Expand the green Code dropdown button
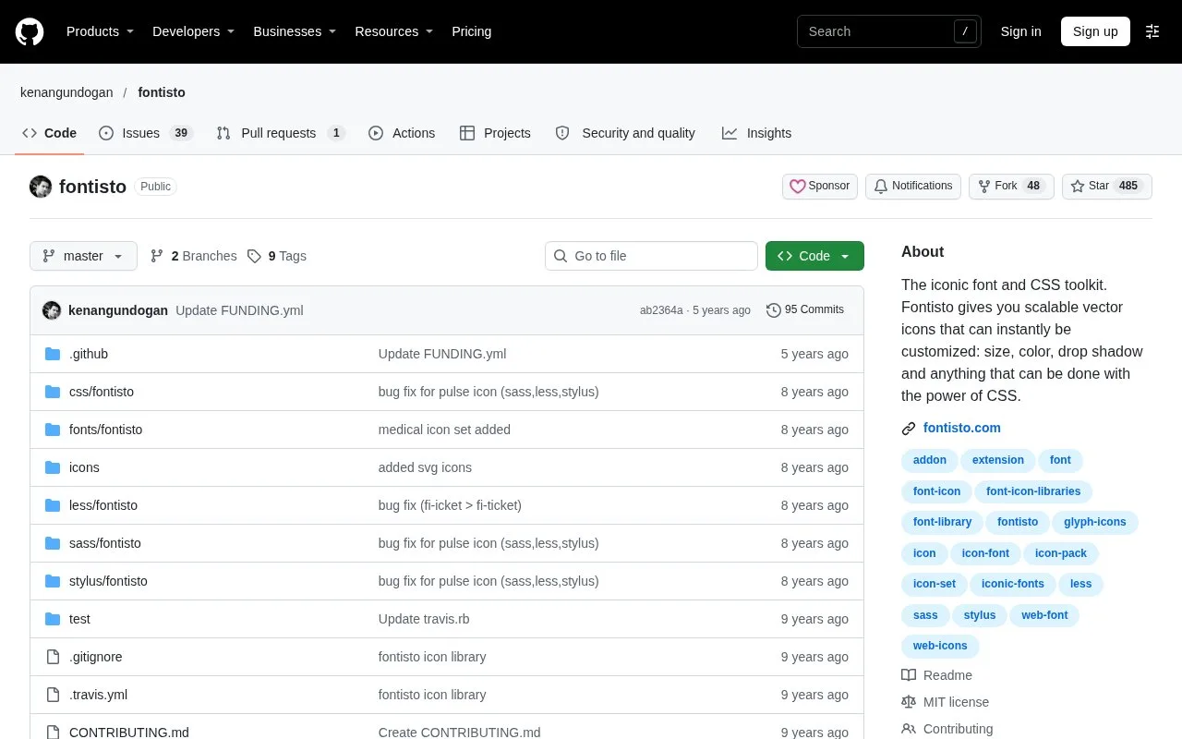1182x739 pixels. [x=814, y=256]
